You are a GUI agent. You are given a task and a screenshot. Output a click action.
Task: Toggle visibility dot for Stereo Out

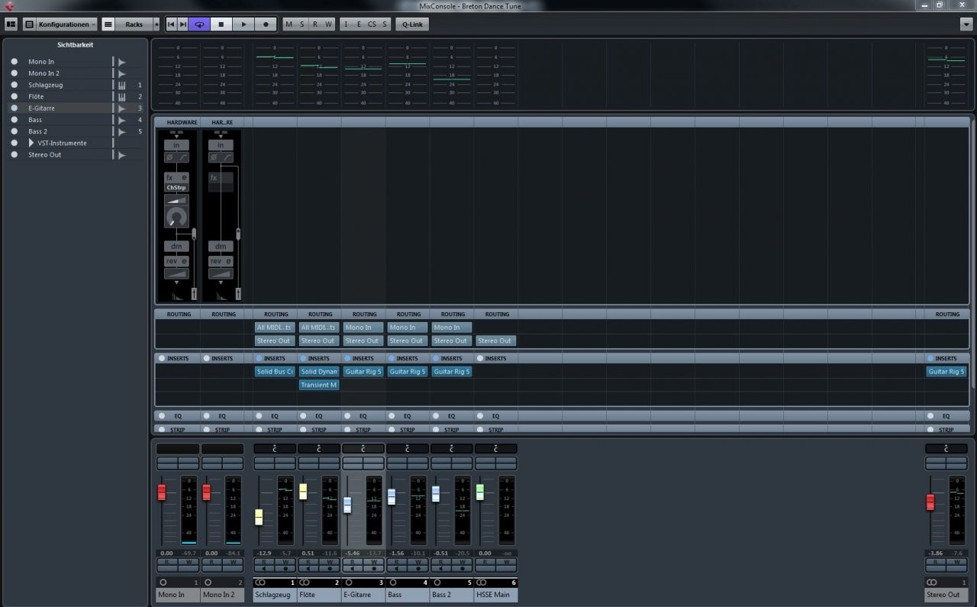[x=14, y=155]
